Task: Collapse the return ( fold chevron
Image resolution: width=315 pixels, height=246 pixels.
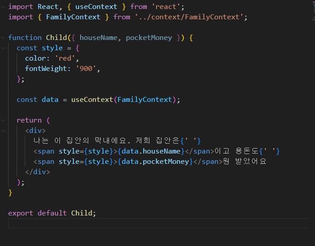Action: point(3,120)
